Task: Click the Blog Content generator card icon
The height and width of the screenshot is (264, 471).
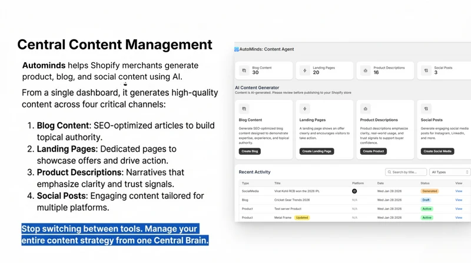Action: pyautogui.click(x=244, y=109)
